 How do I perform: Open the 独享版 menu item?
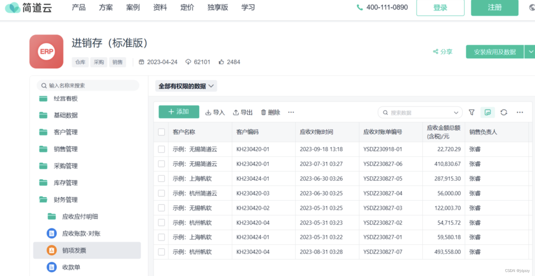click(218, 7)
